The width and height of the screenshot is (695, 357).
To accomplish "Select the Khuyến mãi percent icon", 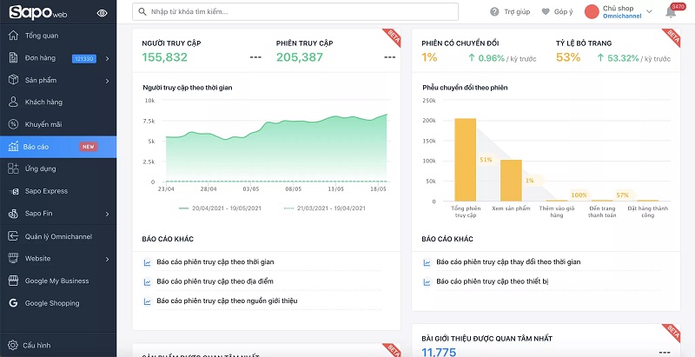I will click(13, 124).
